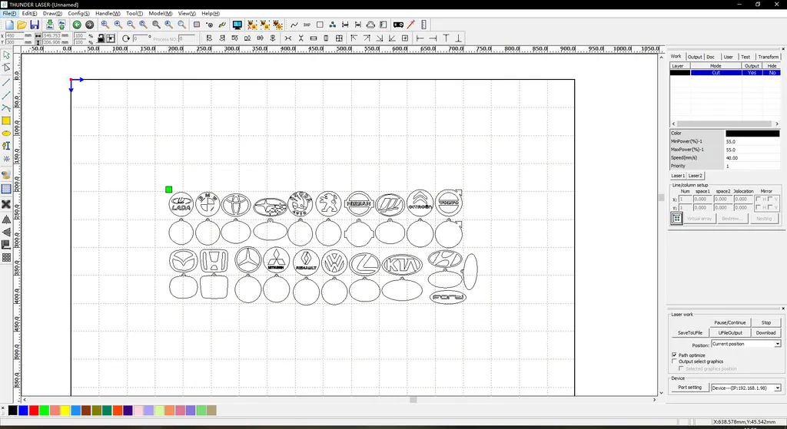This screenshot has height=429, width=787.
Task: Toggle X mirror H checkbox
Action: click(758, 199)
